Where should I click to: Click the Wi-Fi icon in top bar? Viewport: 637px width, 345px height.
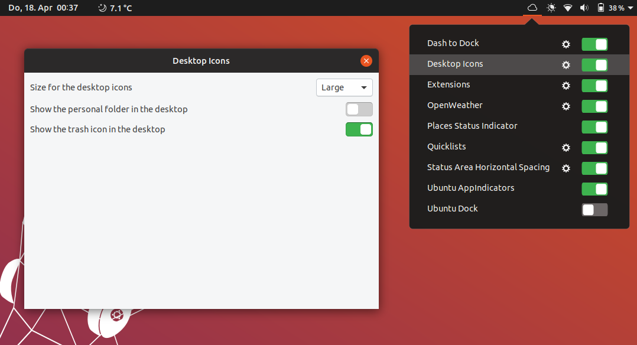tap(568, 8)
